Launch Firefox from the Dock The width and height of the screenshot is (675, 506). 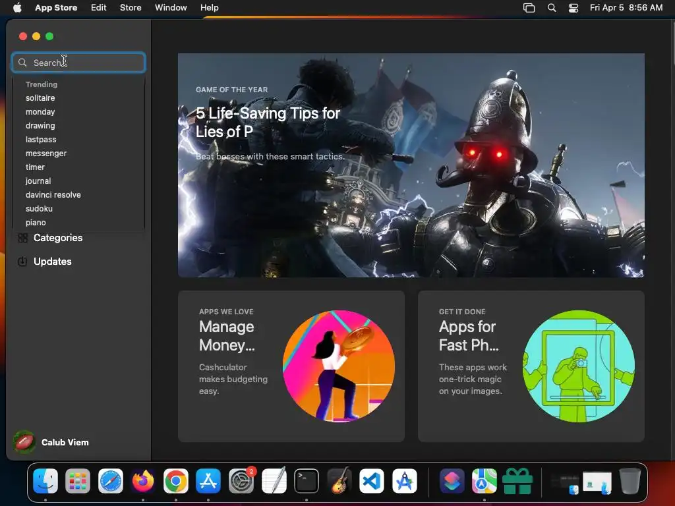tap(143, 480)
